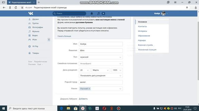Open the Блог footer link
The width and height of the screenshot is (199, 111).
point(30,62)
